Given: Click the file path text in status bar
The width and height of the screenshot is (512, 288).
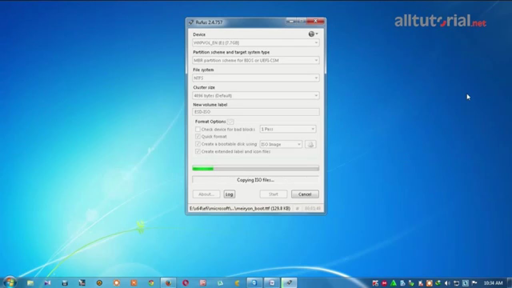Looking at the screenshot, I should 240,208.
